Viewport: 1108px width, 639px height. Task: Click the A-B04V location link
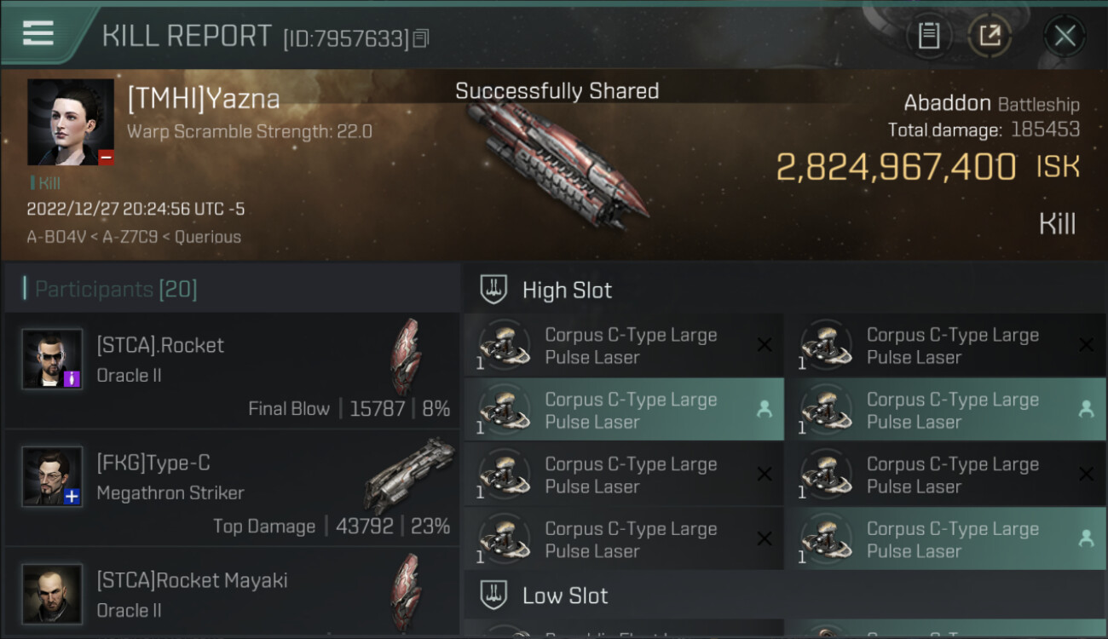pos(55,237)
